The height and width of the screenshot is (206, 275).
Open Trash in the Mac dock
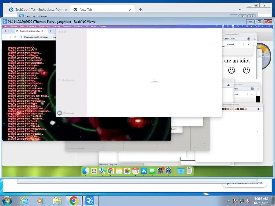(189, 171)
